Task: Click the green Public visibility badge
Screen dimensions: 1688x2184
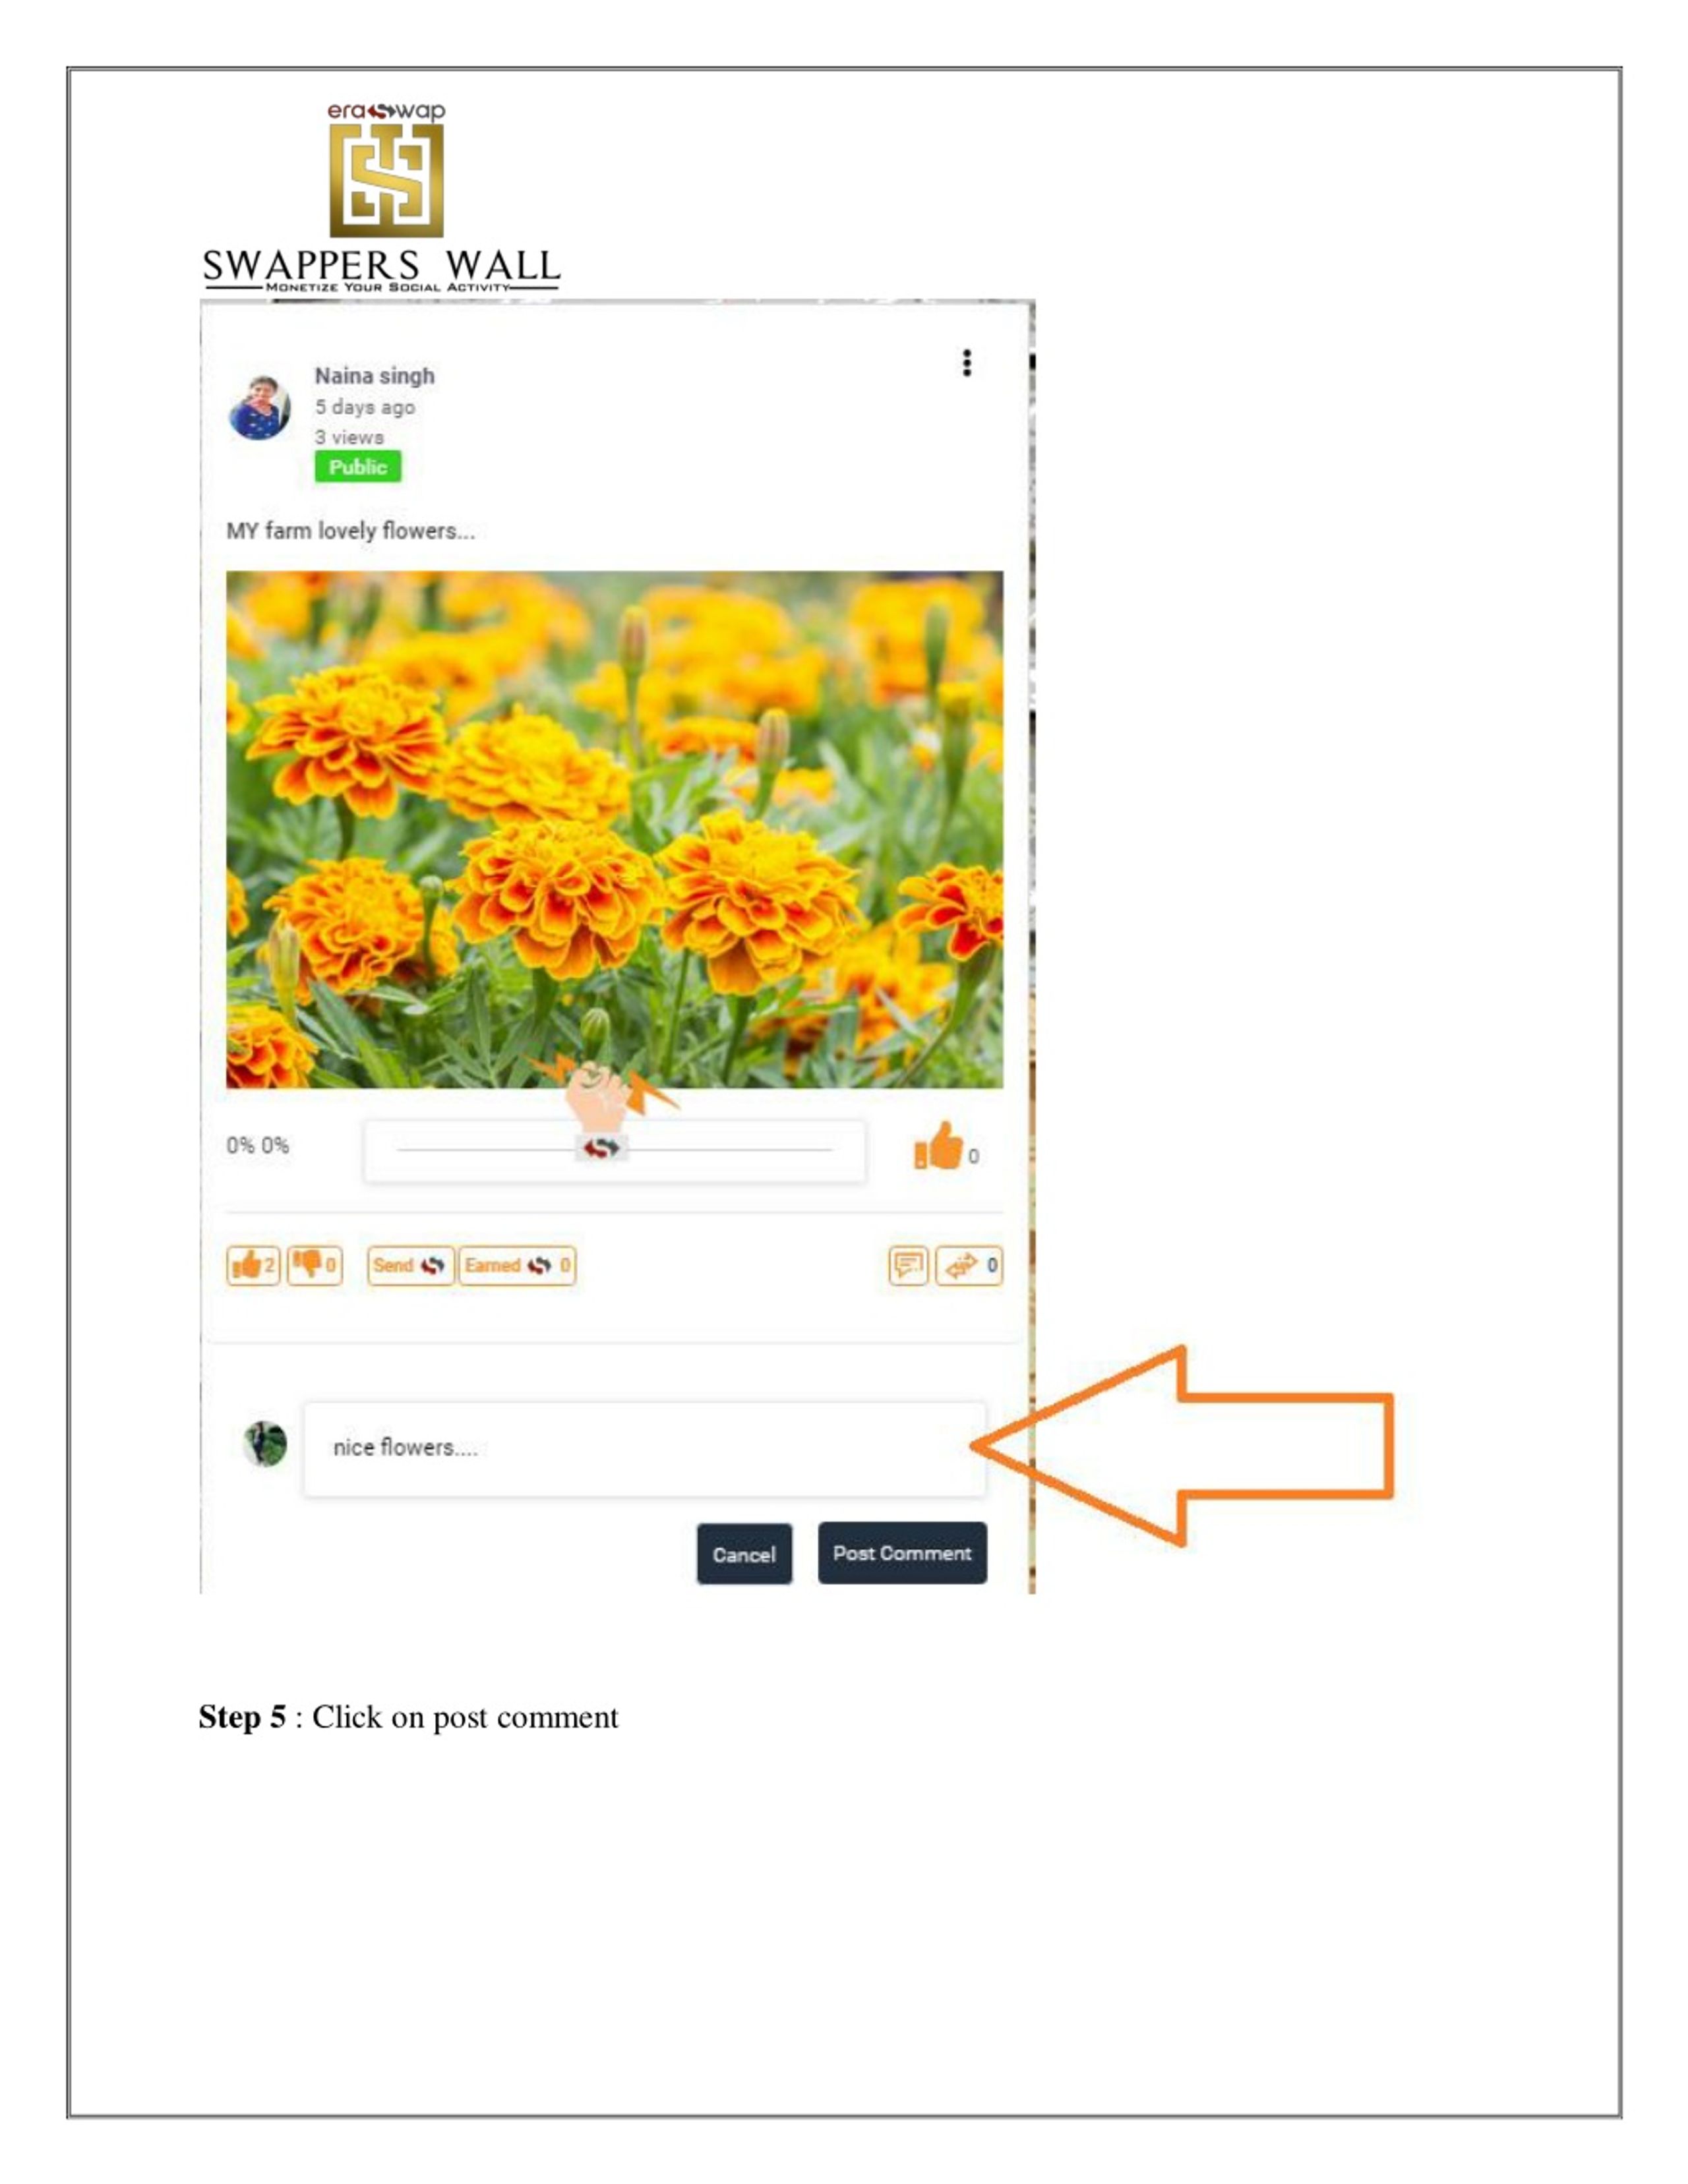Action: coord(358,467)
